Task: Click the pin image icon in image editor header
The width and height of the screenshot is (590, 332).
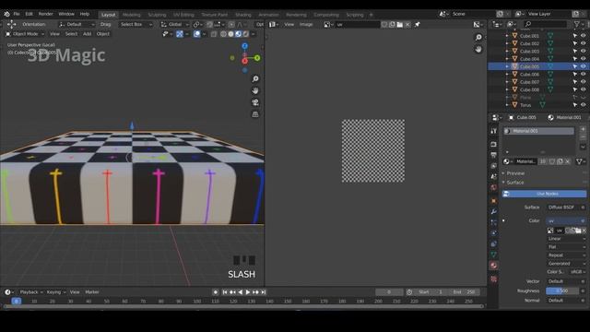Action: pyautogui.click(x=417, y=25)
